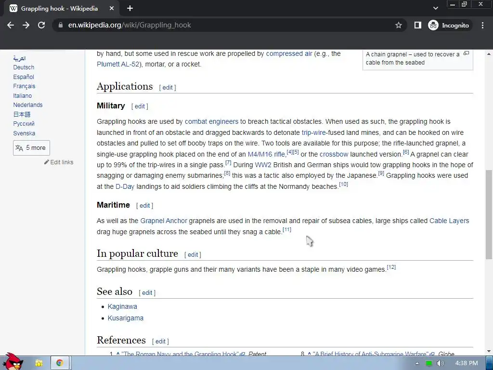Image resolution: width=493 pixels, height=370 pixels.
Task: Jump to citation [12]
Action: click(391, 267)
